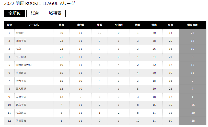Switch to the 試合 tab
The height and width of the screenshot is (127, 208).
35,13
